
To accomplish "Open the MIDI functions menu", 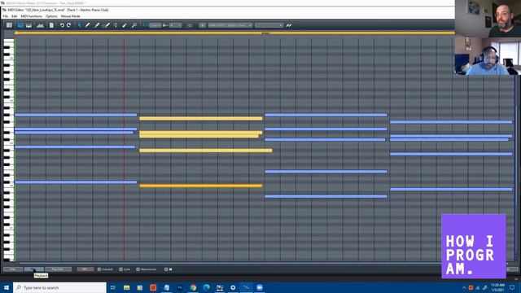I will click(x=32, y=16).
